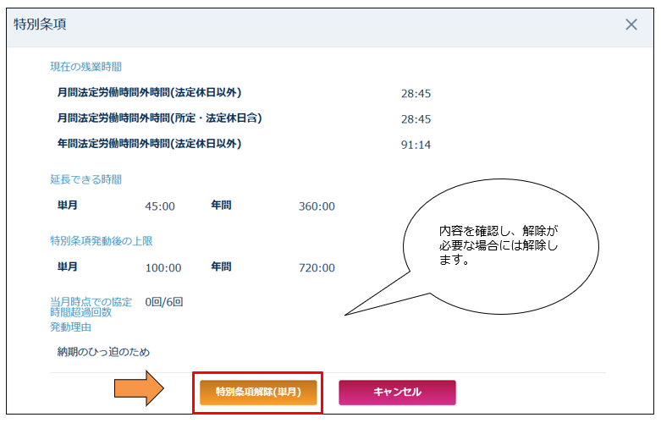Click the 特別条項 dialog title
Image resolution: width=661 pixels, height=423 pixels.
41,25
